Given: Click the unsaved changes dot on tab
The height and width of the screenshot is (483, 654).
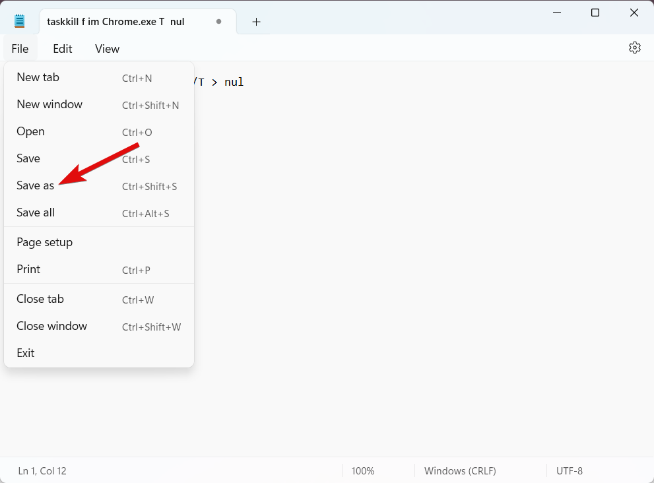Looking at the screenshot, I should (x=218, y=22).
